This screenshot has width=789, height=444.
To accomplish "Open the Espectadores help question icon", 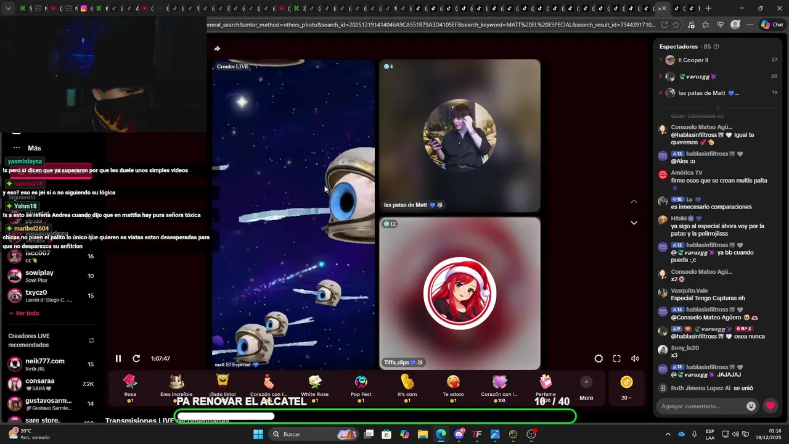I will click(x=716, y=46).
